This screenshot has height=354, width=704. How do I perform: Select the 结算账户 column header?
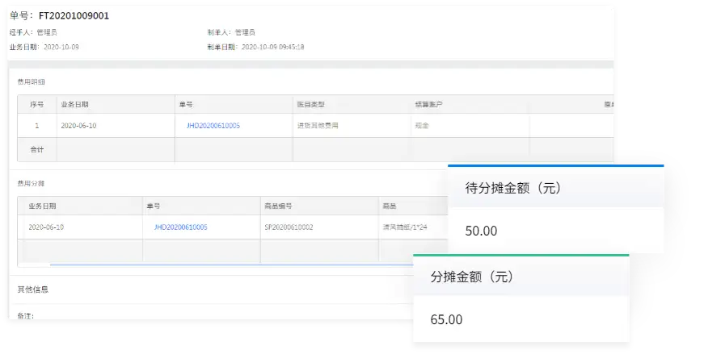click(x=428, y=105)
